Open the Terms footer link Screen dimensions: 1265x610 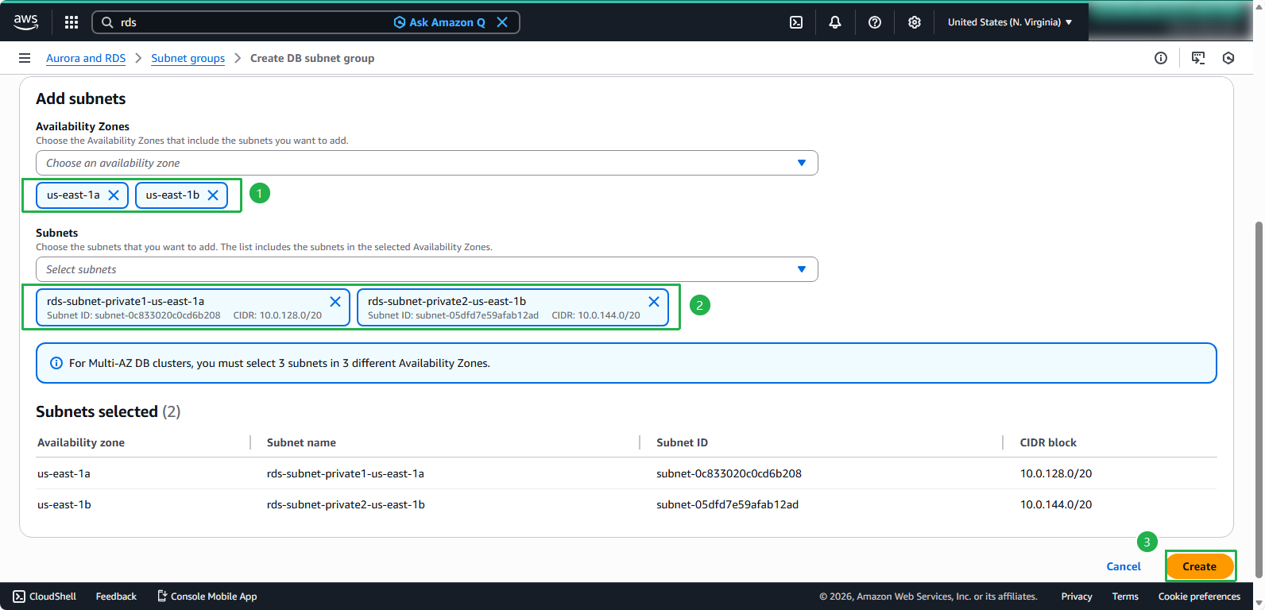pos(1125,596)
